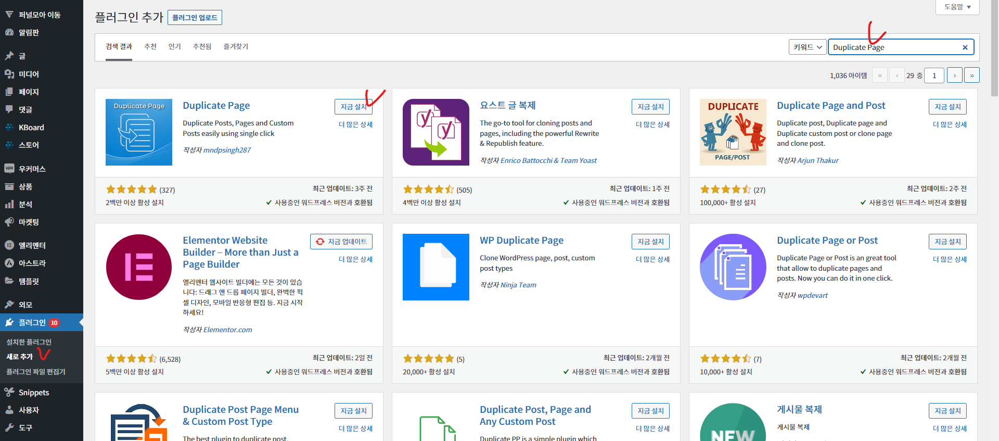Go to next results page arrow
This screenshot has height=441, width=999.
coord(955,75)
